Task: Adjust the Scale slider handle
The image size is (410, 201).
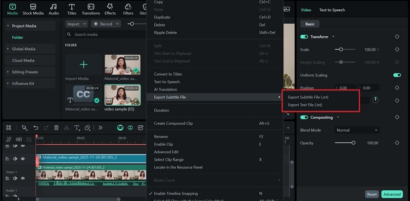Action: [341, 49]
